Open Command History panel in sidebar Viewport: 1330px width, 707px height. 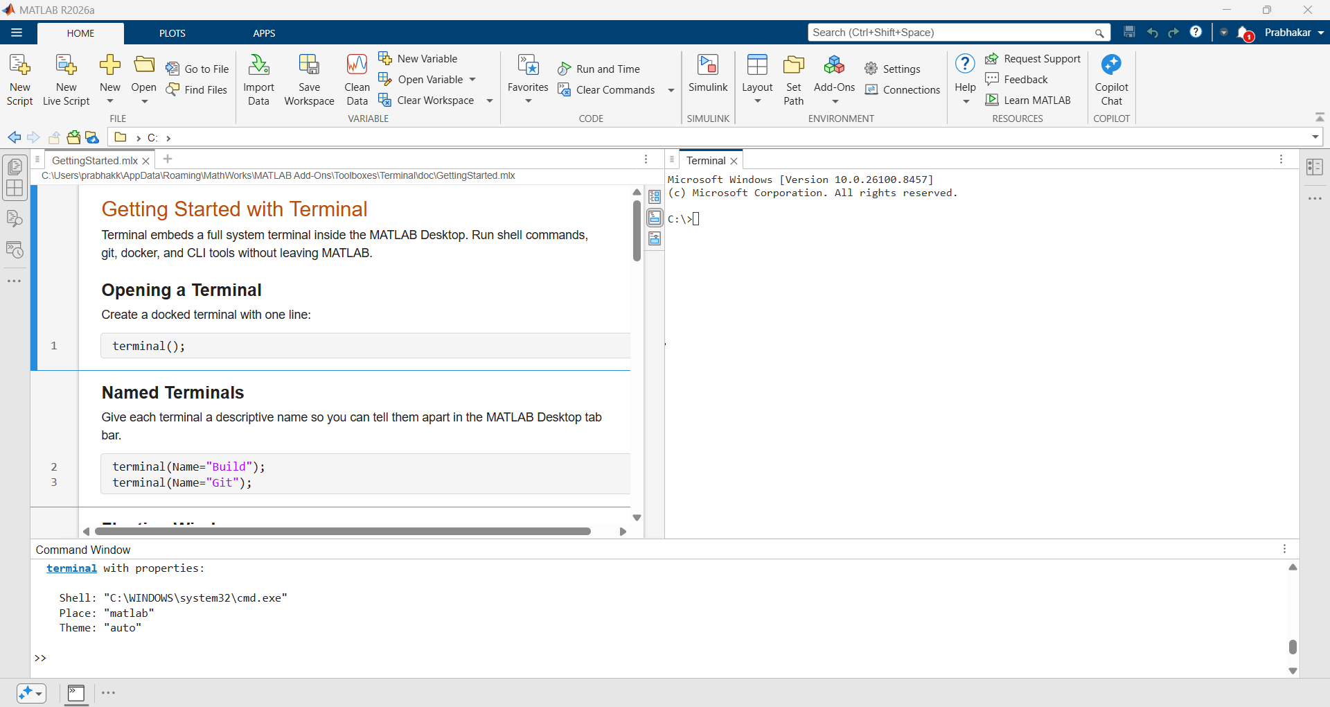coord(15,250)
